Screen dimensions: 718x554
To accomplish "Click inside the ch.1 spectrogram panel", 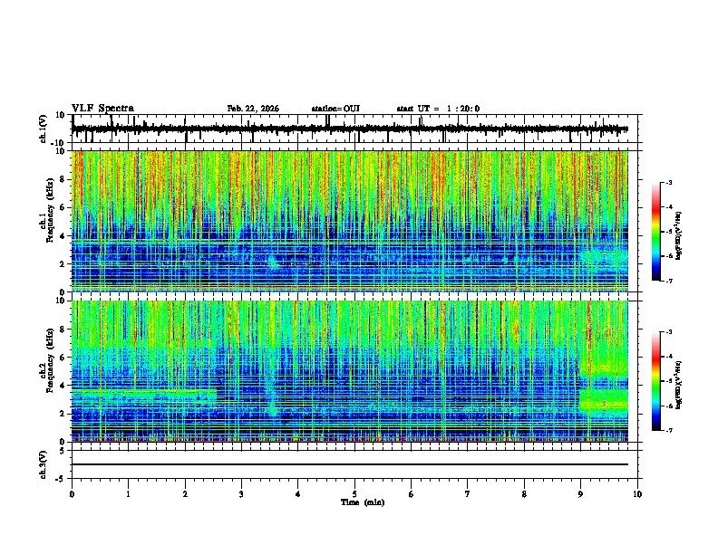I will 349,221.
